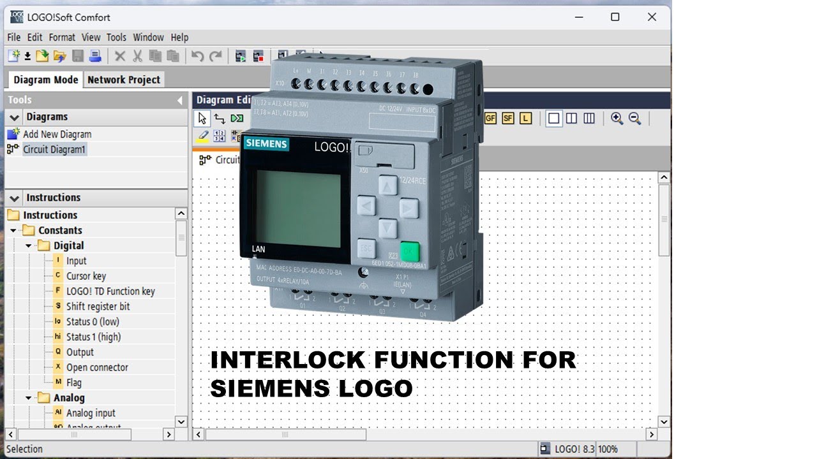Show basic functions GF icon
Viewport: 817px width, 459px height.
pos(490,118)
